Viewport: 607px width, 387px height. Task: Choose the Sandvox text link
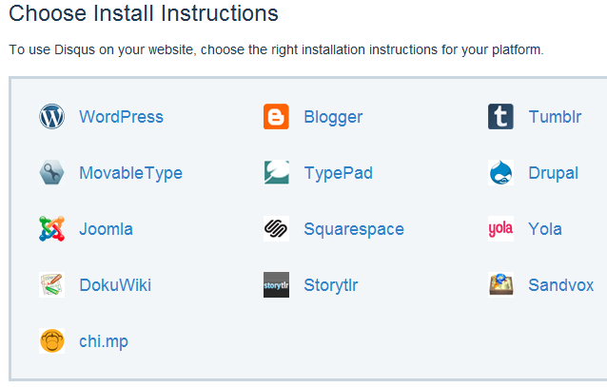point(560,285)
